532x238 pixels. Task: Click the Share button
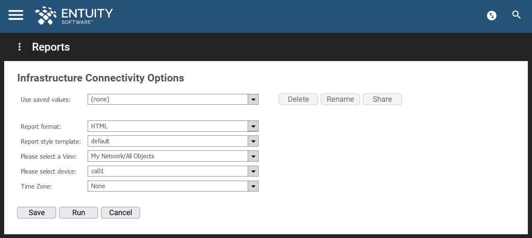[x=382, y=99]
